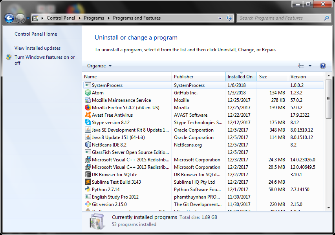
Task: Select SystemProcess date 1/6/2018 cell
Action: click(236, 85)
